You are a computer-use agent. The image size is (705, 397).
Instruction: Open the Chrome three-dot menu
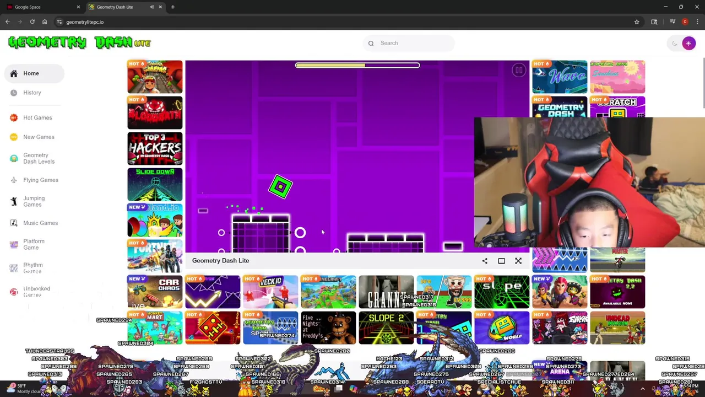click(698, 22)
